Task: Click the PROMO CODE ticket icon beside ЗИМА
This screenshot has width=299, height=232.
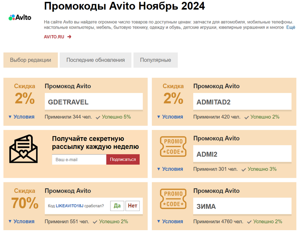Action: pyautogui.click(x=173, y=199)
